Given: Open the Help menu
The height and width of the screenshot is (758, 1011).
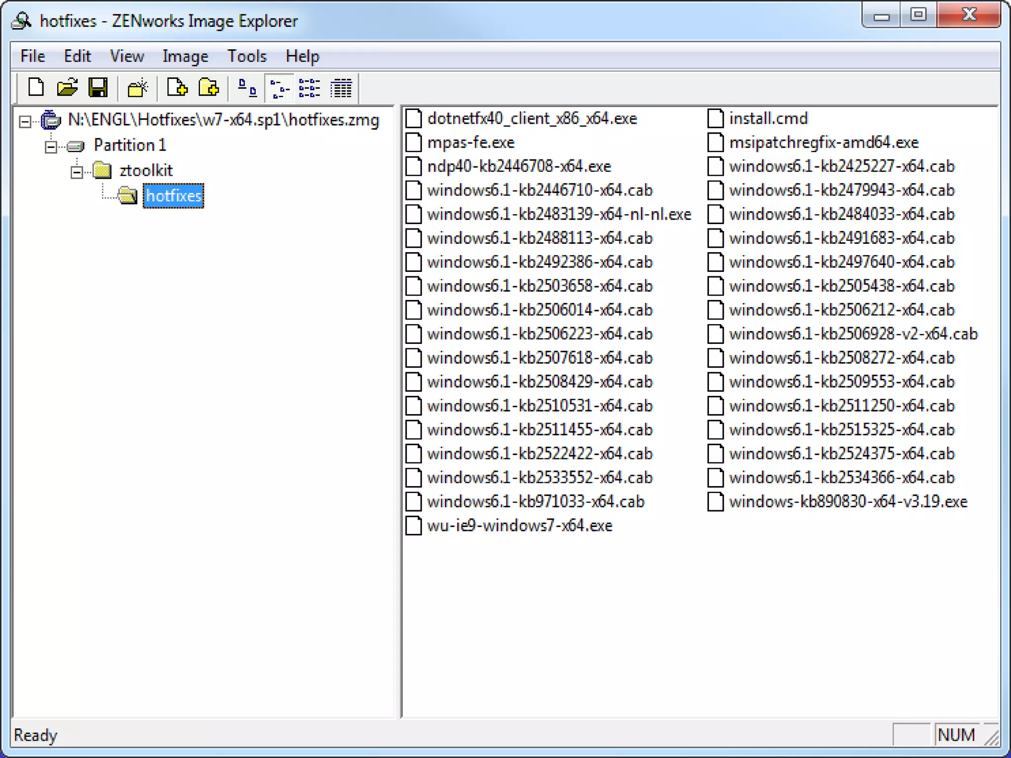Looking at the screenshot, I should pyautogui.click(x=302, y=56).
